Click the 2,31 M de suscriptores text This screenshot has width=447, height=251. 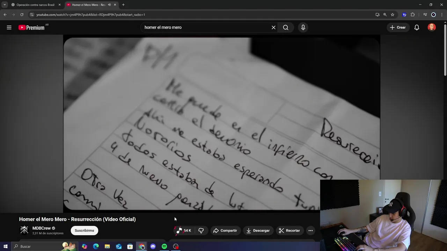coord(48,233)
